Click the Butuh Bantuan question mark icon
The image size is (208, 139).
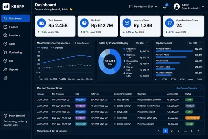pyautogui.click(x=5, y=116)
